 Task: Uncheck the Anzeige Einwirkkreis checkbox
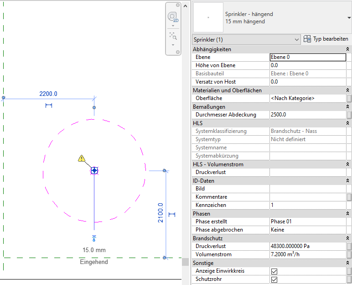click(274, 271)
